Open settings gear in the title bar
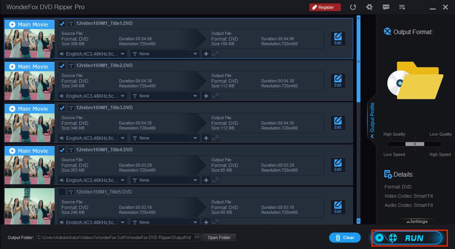Image resolution: width=455 pixels, height=249 pixels. click(369, 7)
